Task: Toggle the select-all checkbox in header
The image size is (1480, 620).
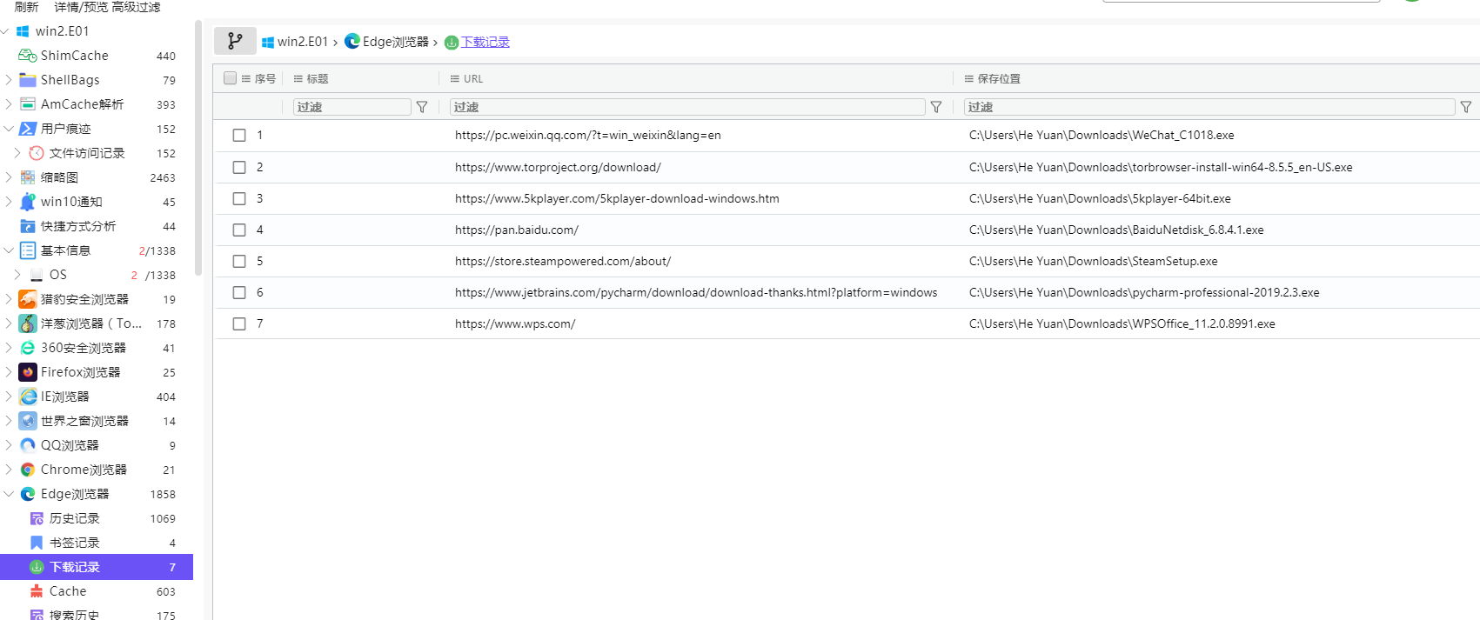Action: tap(231, 78)
